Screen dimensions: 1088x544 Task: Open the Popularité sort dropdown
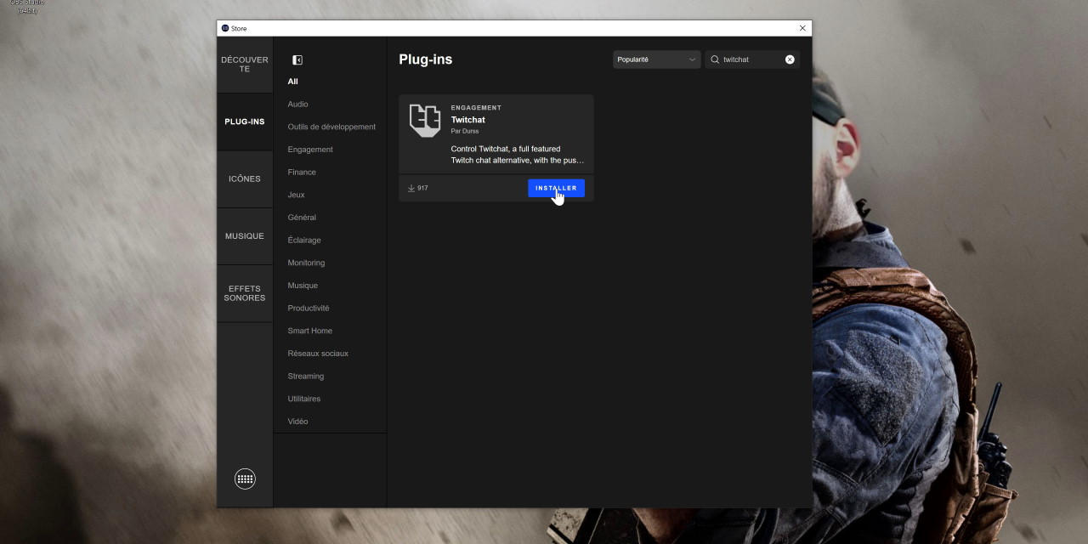click(656, 59)
